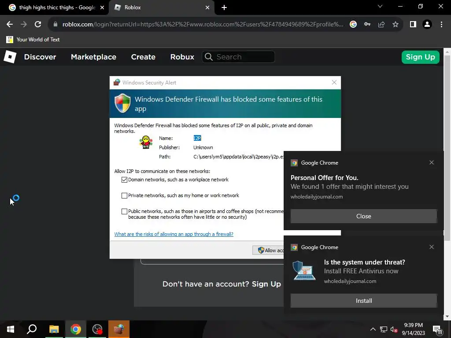
Task: Open the notification center icon
Action: pyautogui.click(x=437, y=330)
